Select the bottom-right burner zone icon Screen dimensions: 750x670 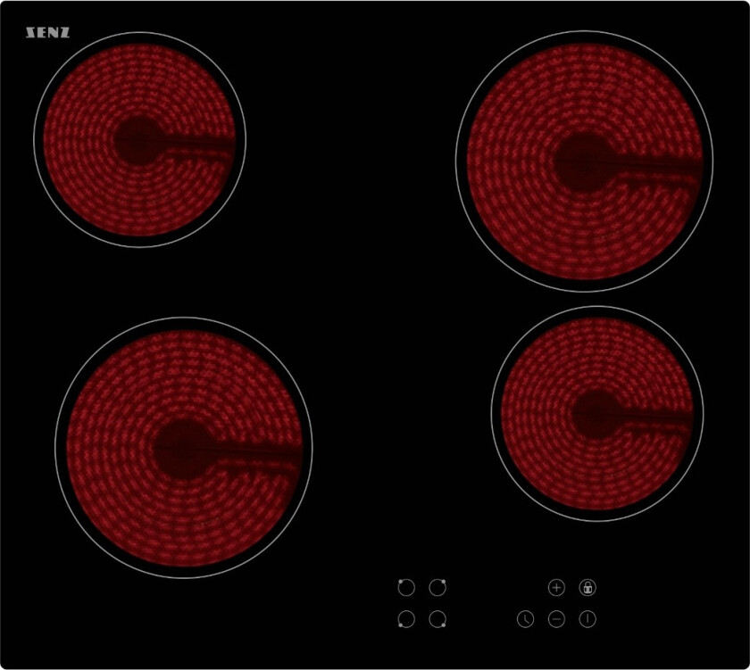tap(437, 618)
